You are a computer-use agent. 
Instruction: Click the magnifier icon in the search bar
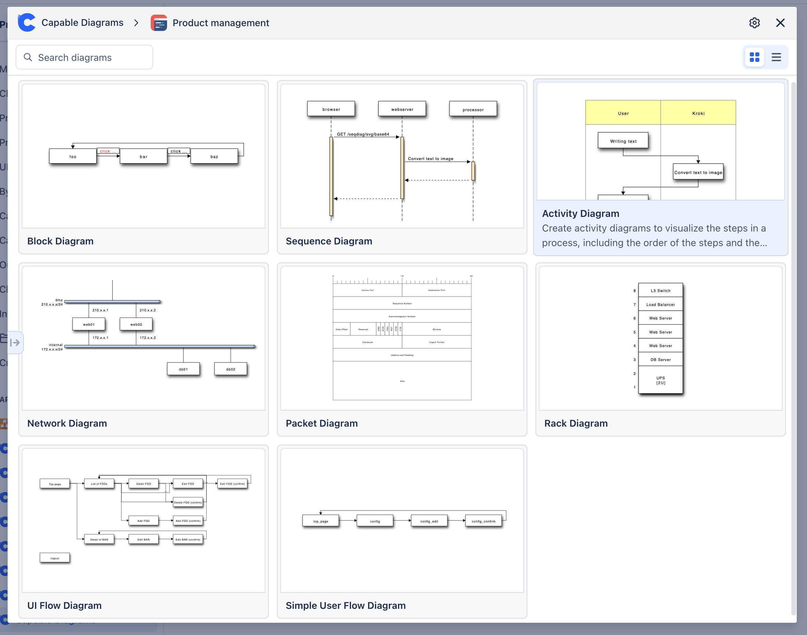coord(28,57)
